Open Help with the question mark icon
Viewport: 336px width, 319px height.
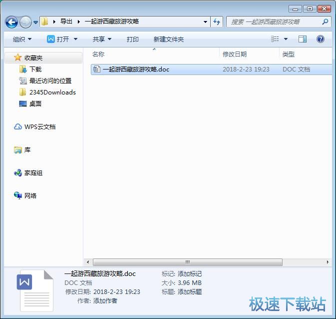pyautogui.click(x=321, y=39)
